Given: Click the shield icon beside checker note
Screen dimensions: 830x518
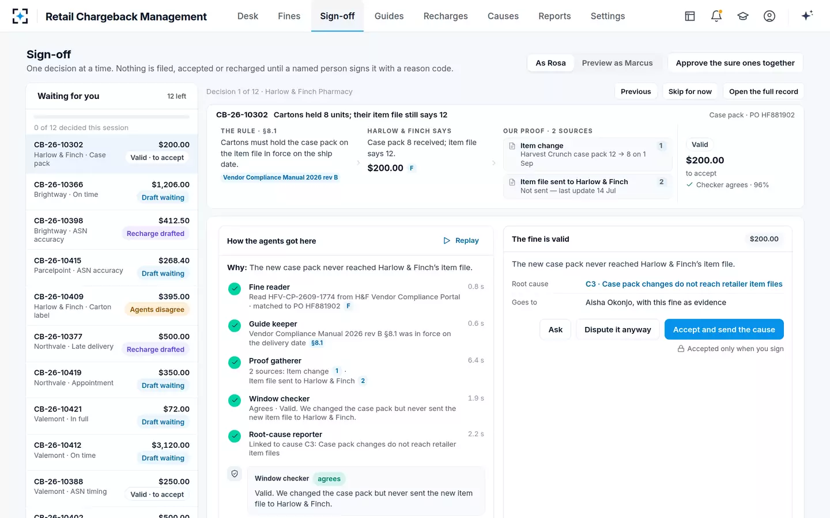Looking at the screenshot, I should click(235, 474).
